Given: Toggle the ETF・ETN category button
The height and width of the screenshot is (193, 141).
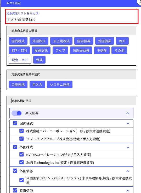Looking at the screenshot, I should coord(19,50).
